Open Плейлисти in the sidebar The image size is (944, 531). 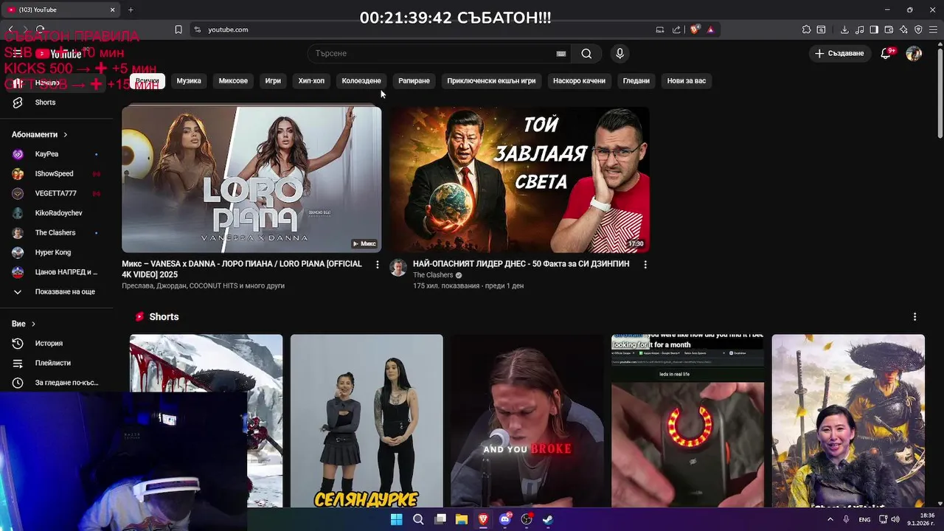[58, 363]
